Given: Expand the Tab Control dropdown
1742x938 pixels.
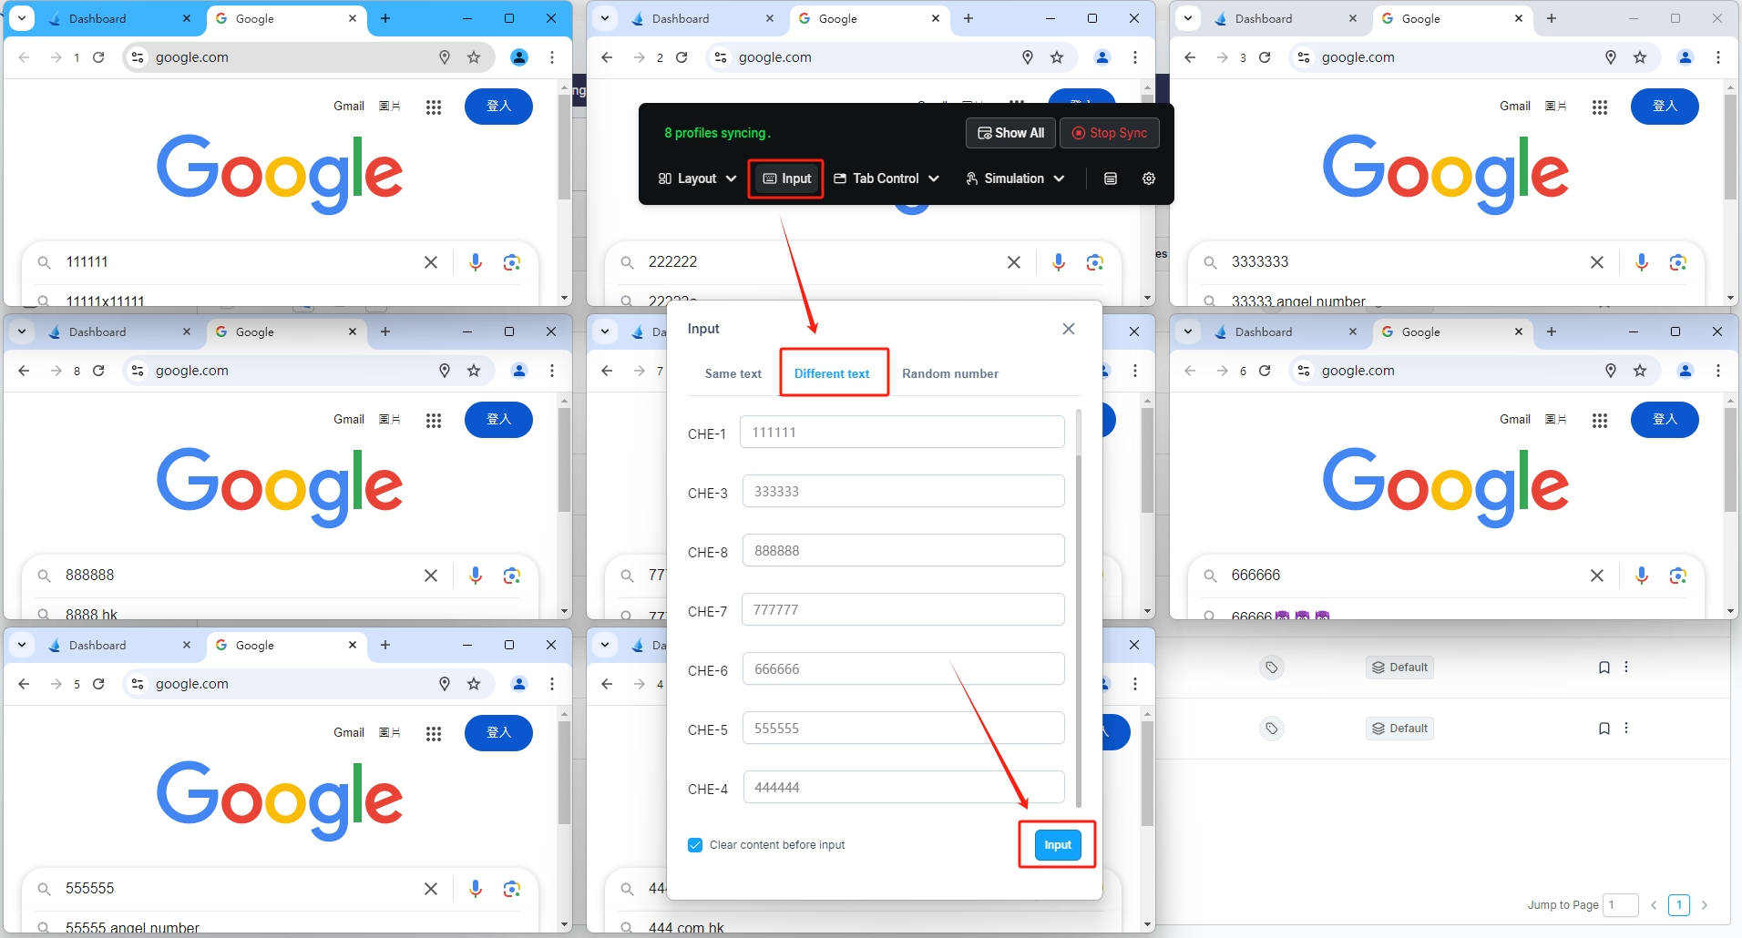Looking at the screenshot, I should (886, 178).
